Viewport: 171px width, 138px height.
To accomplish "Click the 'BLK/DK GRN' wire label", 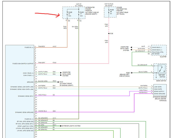I will [x=43, y=81].
